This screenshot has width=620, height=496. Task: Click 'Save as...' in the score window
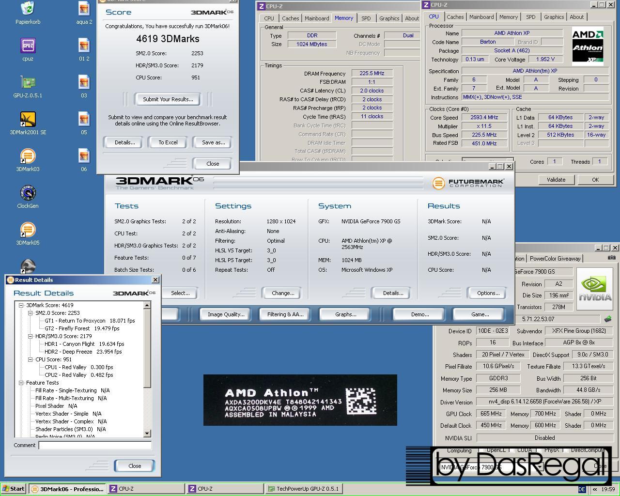(213, 142)
